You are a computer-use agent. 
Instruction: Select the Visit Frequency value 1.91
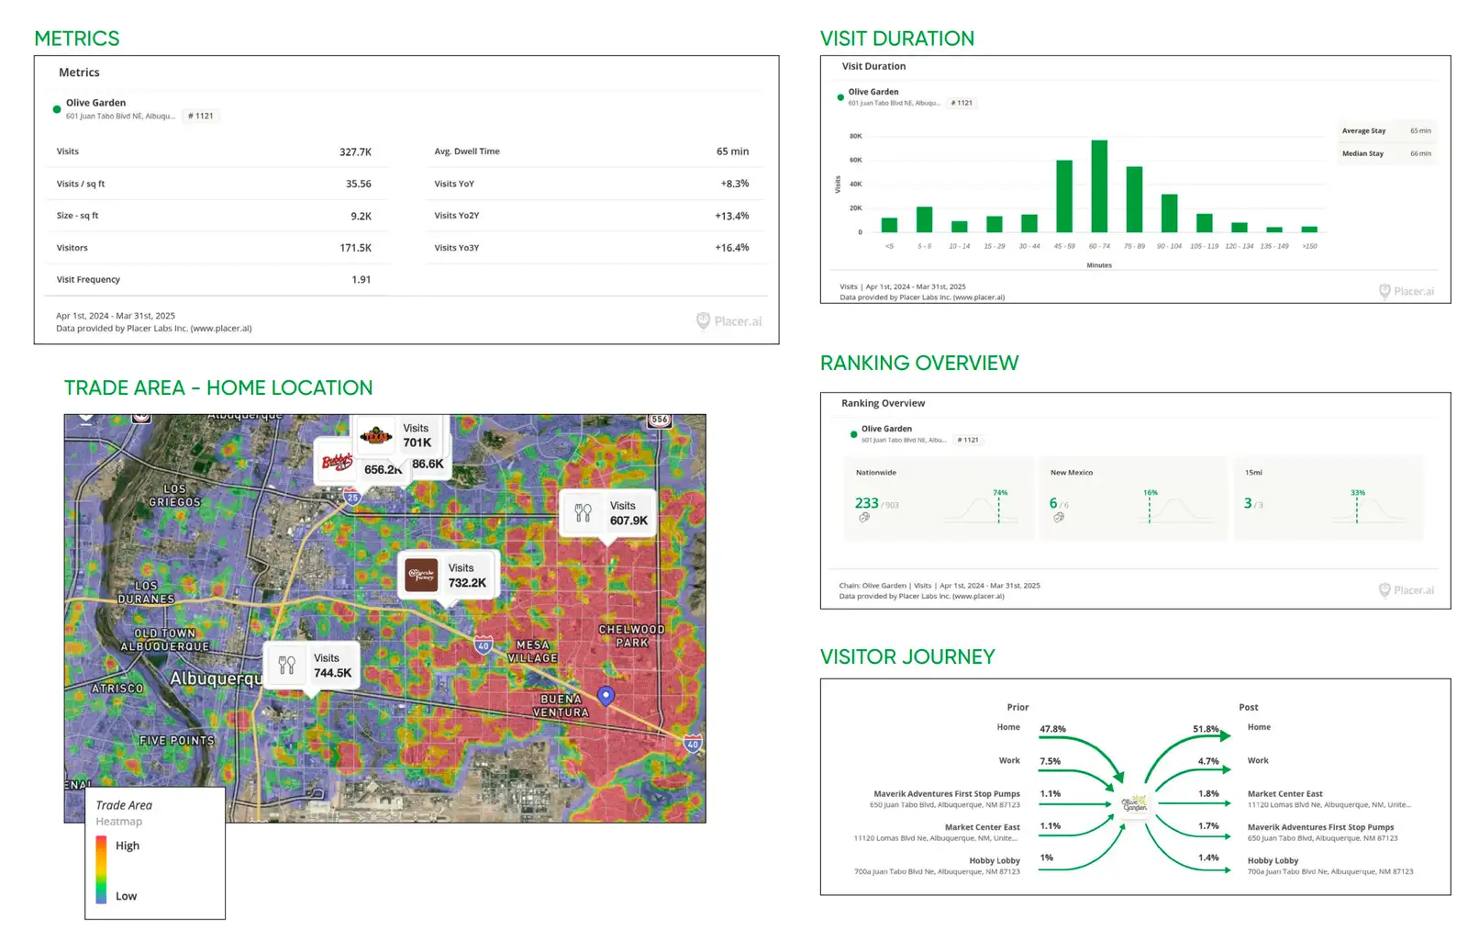[361, 280]
